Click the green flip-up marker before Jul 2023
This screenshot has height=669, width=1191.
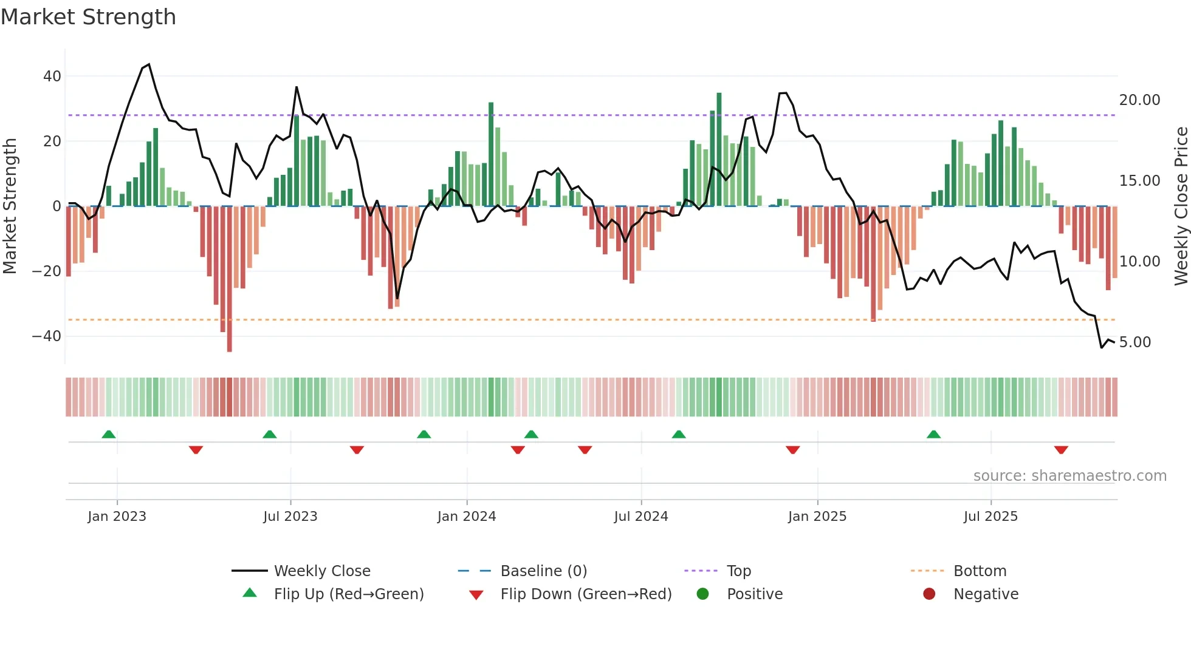tap(270, 434)
